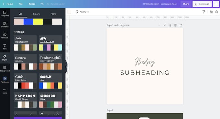Open the Resize menu
220x119 pixels.
point(32,4)
